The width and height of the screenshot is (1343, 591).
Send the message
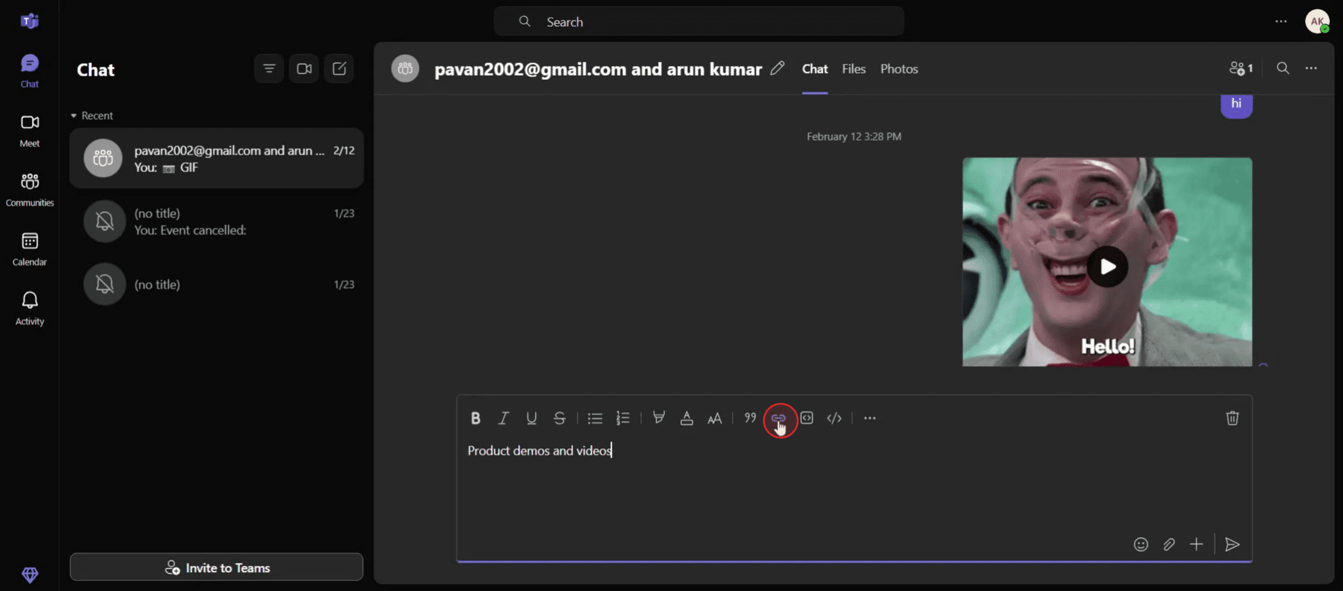pos(1232,544)
